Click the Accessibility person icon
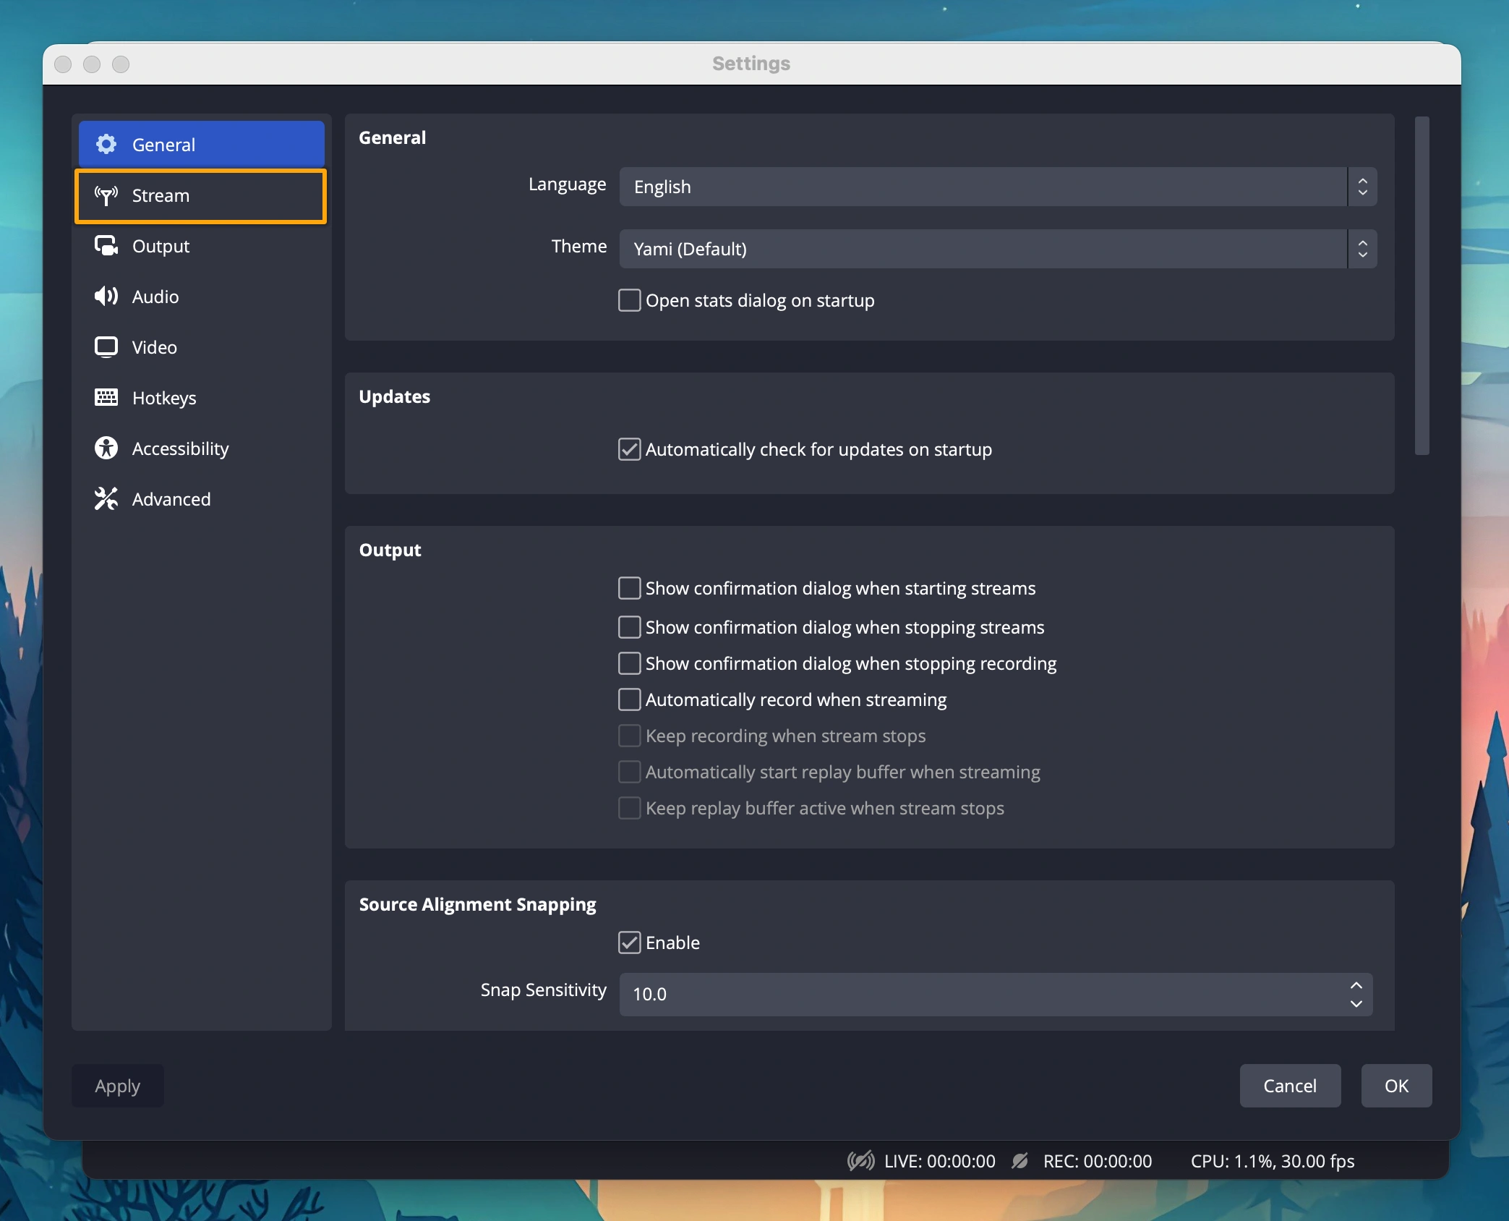 pos(106,448)
